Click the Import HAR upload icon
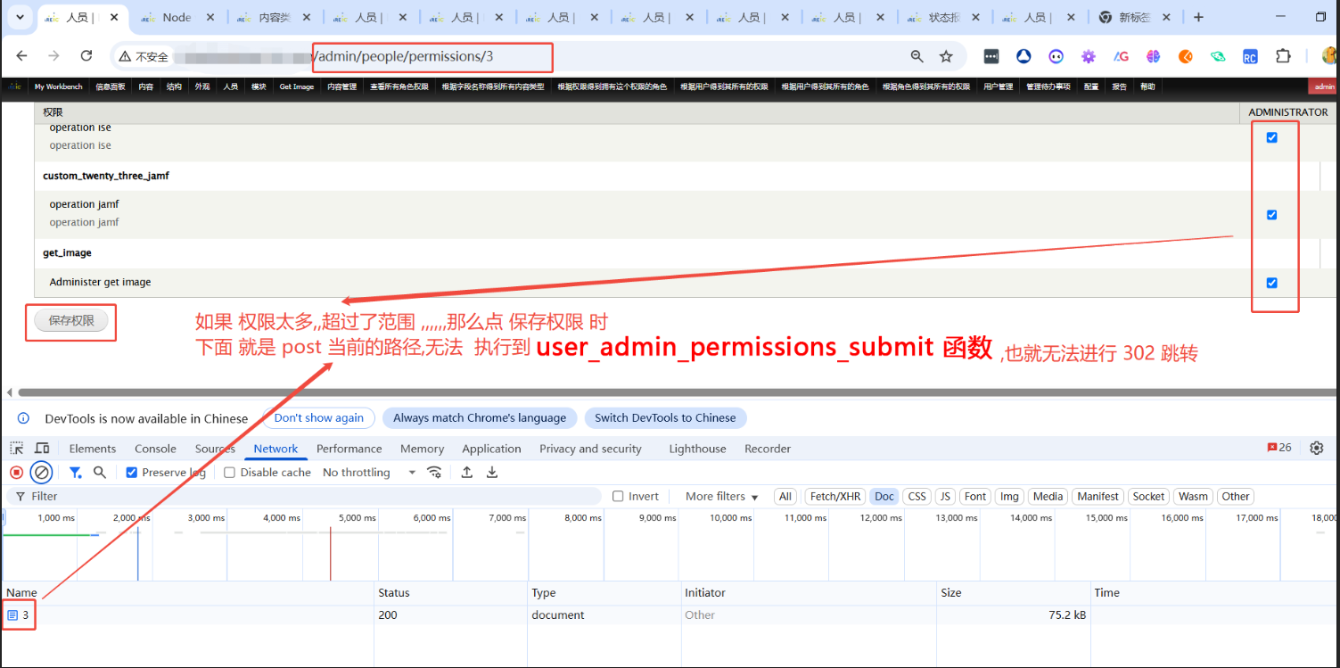This screenshot has height=668, width=1340. (466, 473)
